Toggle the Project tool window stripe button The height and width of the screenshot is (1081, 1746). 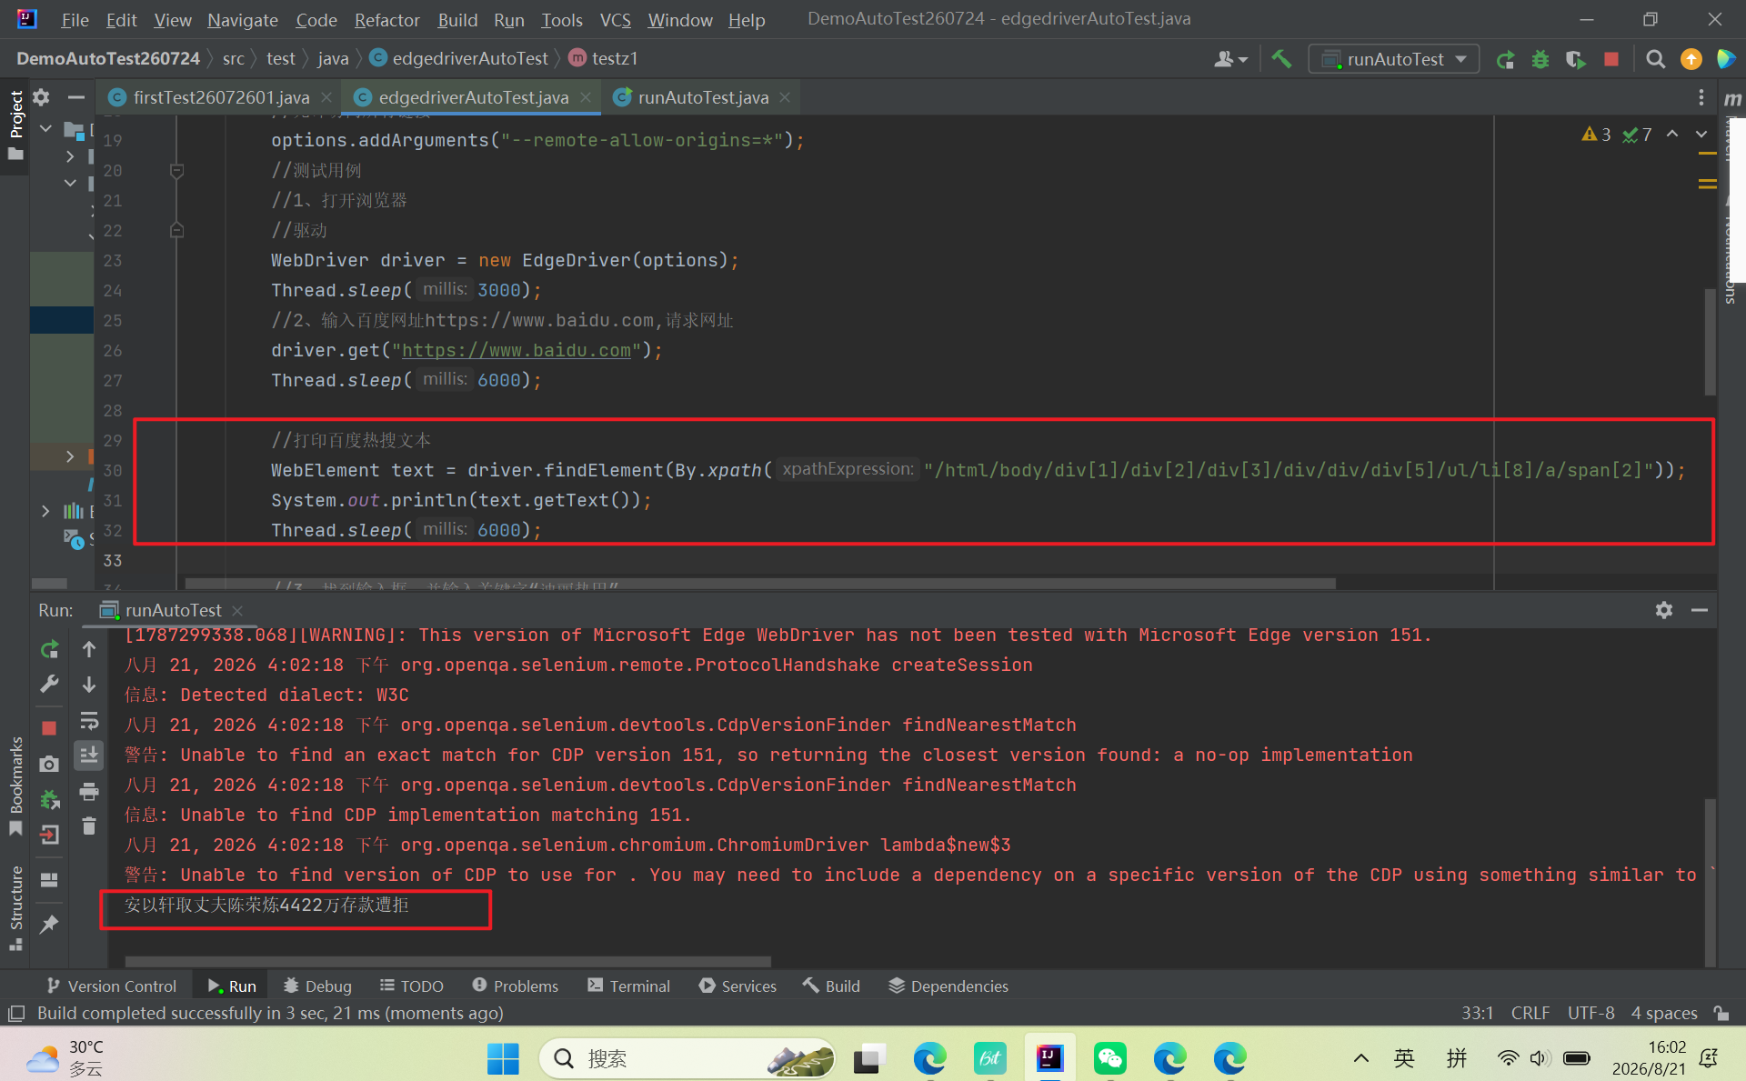(15, 125)
